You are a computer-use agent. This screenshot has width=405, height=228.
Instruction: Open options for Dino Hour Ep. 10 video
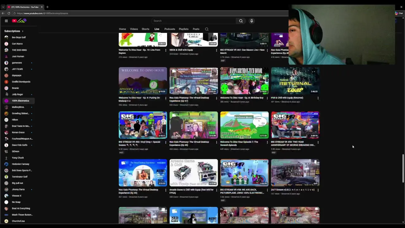pyautogui.click(x=165, y=50)
